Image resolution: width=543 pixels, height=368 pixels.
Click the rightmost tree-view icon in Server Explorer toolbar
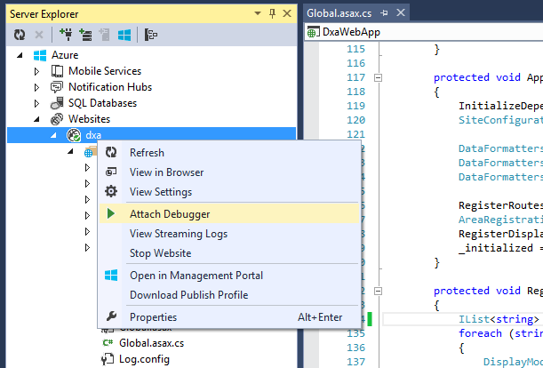[x=151, y=35]
